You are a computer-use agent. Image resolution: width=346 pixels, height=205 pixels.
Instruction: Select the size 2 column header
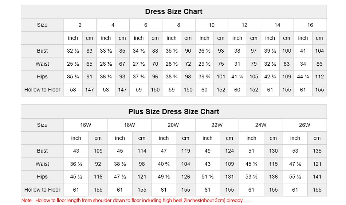[80, 25]
